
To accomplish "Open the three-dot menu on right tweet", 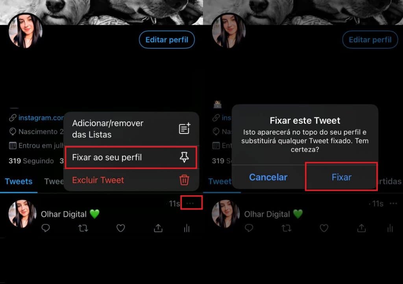I will (393, 203).
